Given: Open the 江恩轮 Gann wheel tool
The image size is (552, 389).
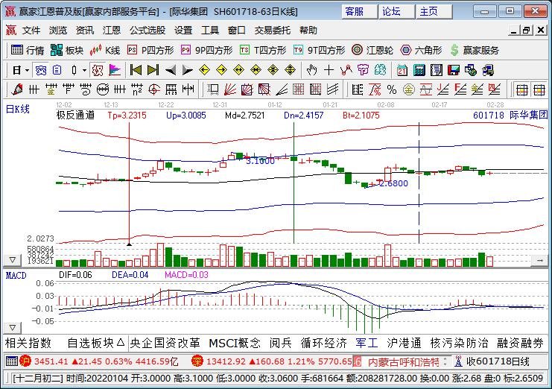Looking at the screenshot, I should [x=372, y=51].
